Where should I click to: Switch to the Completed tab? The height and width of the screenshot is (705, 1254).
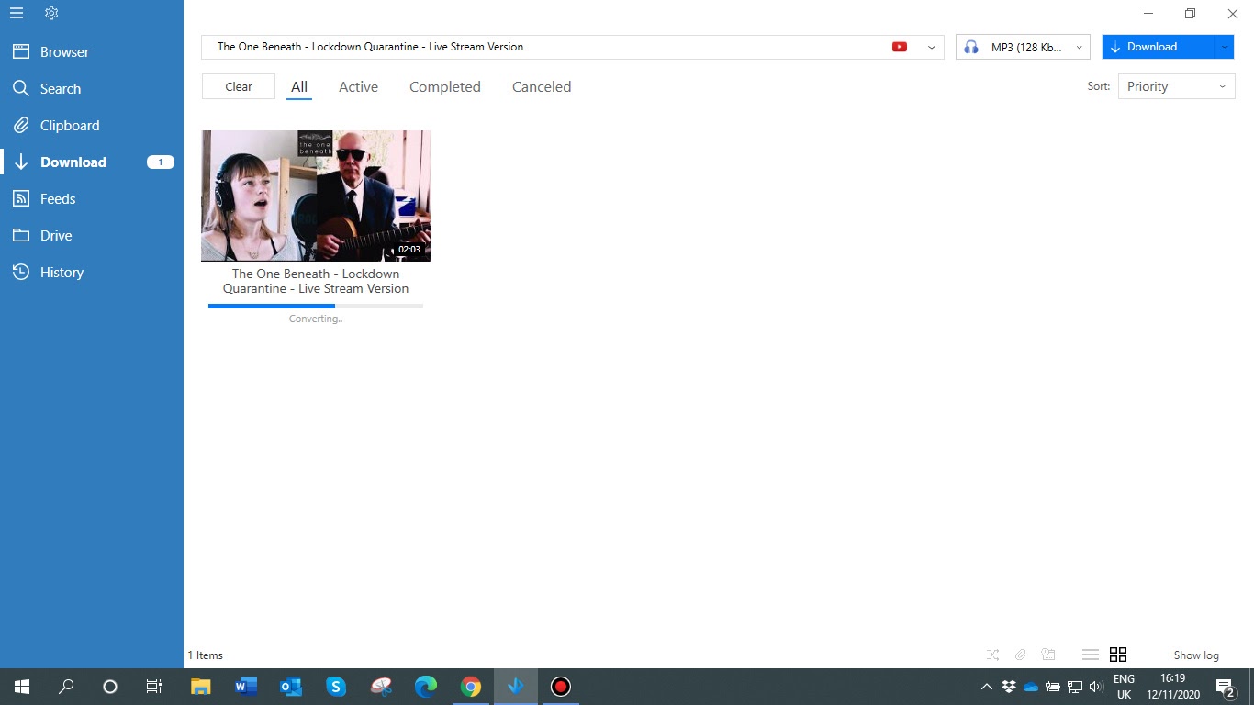[x=445, y=87]
